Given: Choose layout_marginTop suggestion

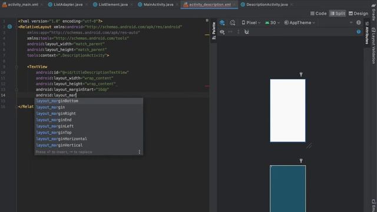Looking at the screenshot, I should pos(89,132).
